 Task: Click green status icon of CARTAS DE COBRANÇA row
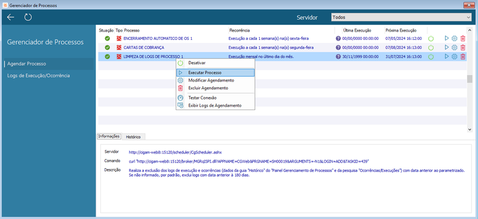tap(108, 48)
